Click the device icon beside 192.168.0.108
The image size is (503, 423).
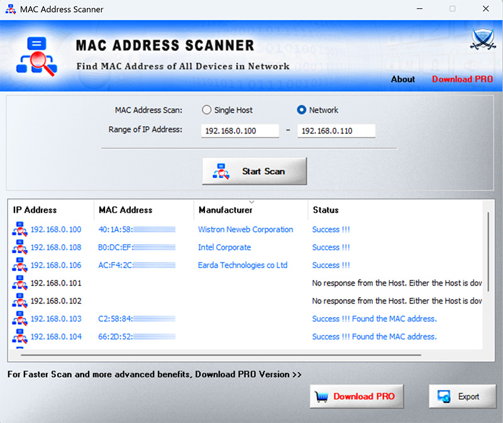[x=19, y=248]
